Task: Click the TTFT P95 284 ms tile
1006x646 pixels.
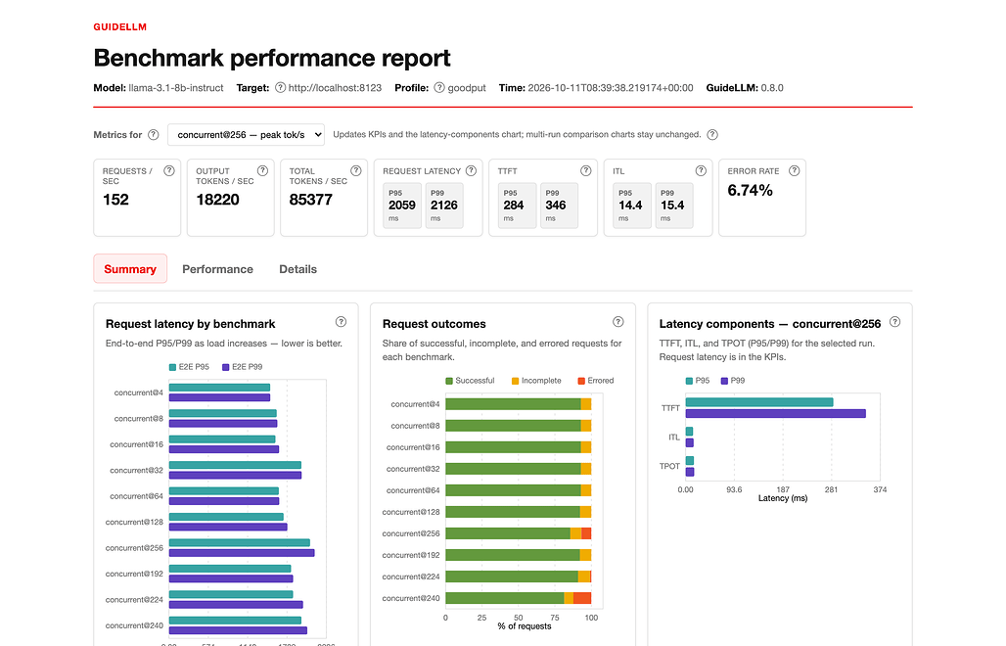Action: (517, 206)
